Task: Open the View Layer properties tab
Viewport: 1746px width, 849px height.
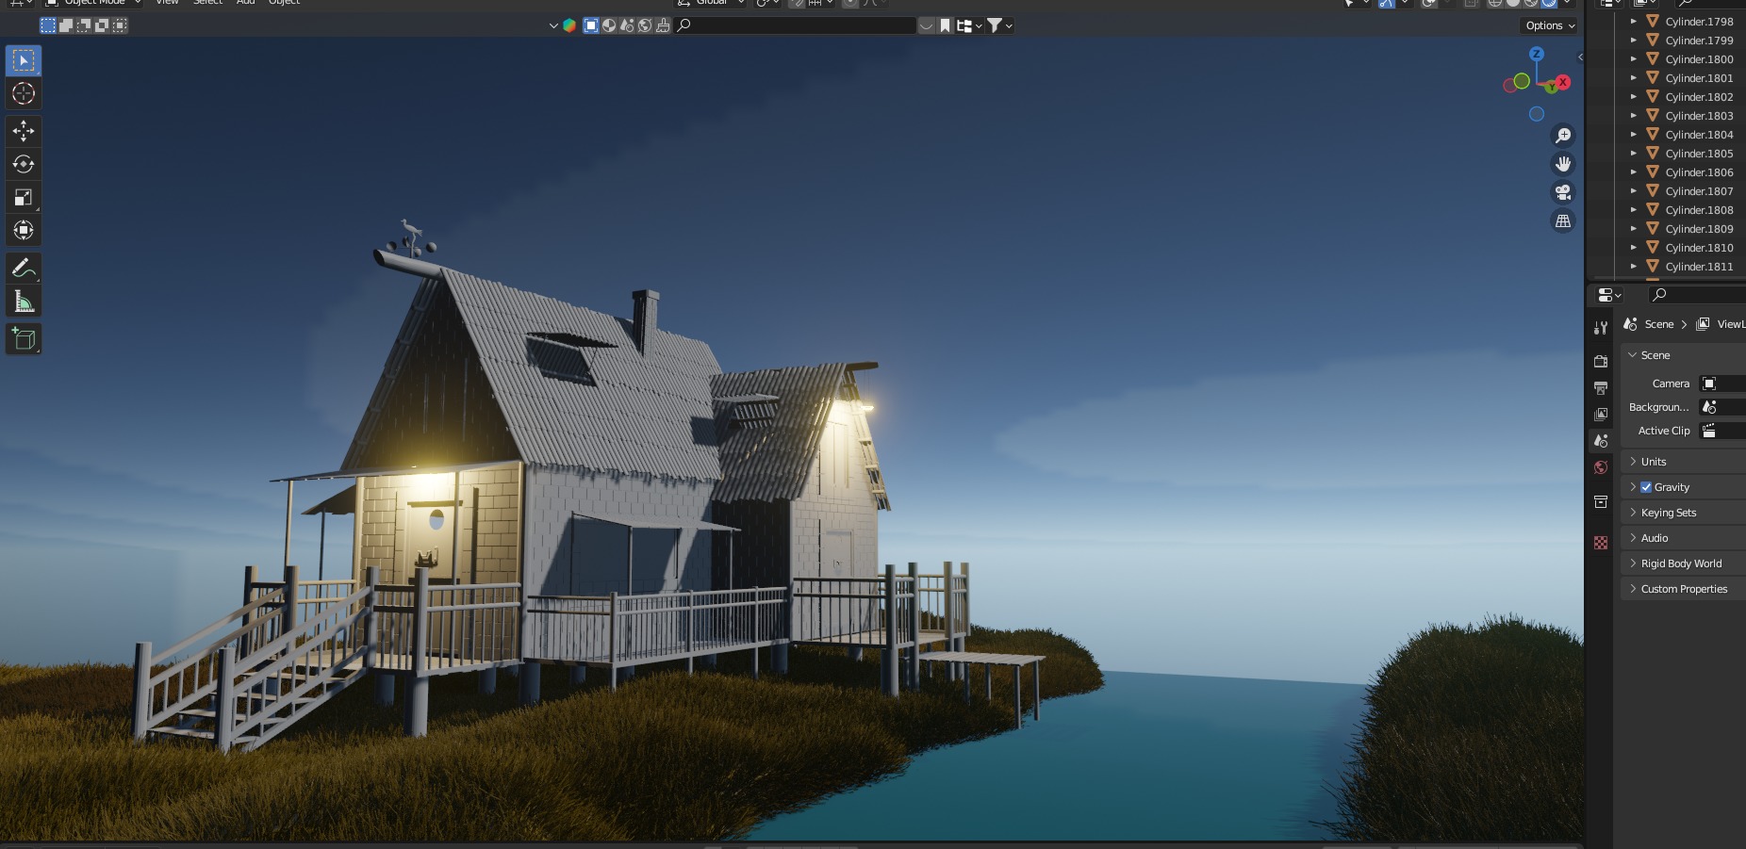Action: 1601,414
